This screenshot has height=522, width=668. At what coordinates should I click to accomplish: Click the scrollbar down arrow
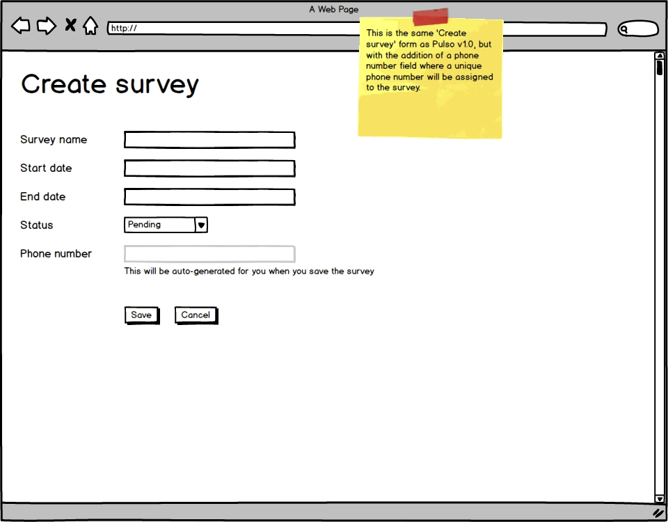(660, 498)
